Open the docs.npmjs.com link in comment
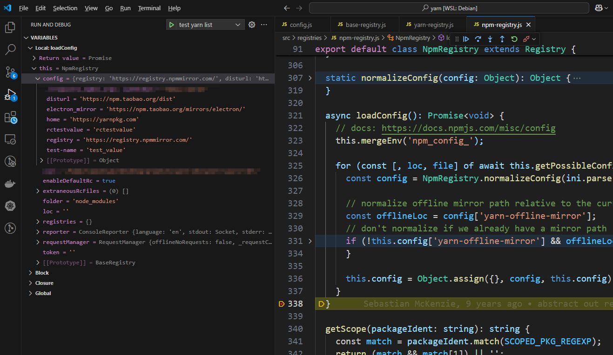This screenshot has height=355, width=613. pyautogui.click(x=468, y=128)
